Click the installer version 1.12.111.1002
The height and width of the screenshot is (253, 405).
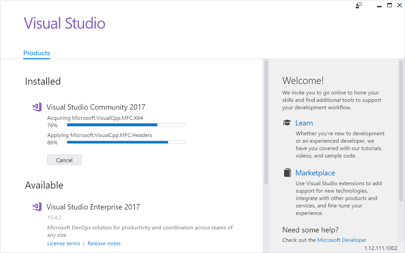pyautogui.click(x=381, y=248)
